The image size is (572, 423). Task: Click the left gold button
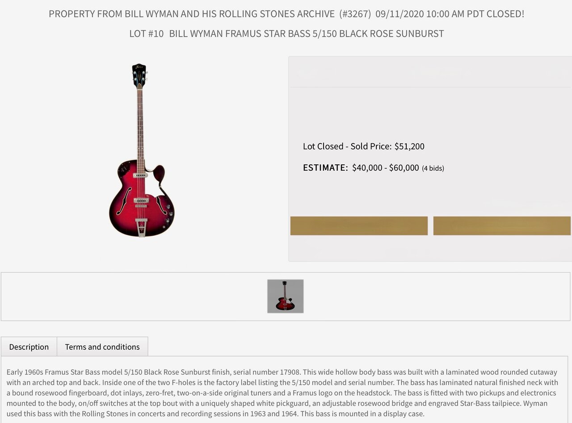[359, 226]
